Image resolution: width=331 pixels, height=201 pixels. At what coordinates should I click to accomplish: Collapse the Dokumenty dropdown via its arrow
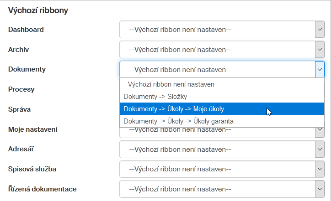click(320, 70)
